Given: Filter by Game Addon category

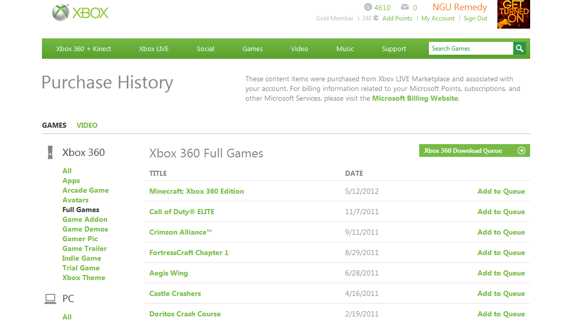Looking at the screenshot, I should click(85, 219).
